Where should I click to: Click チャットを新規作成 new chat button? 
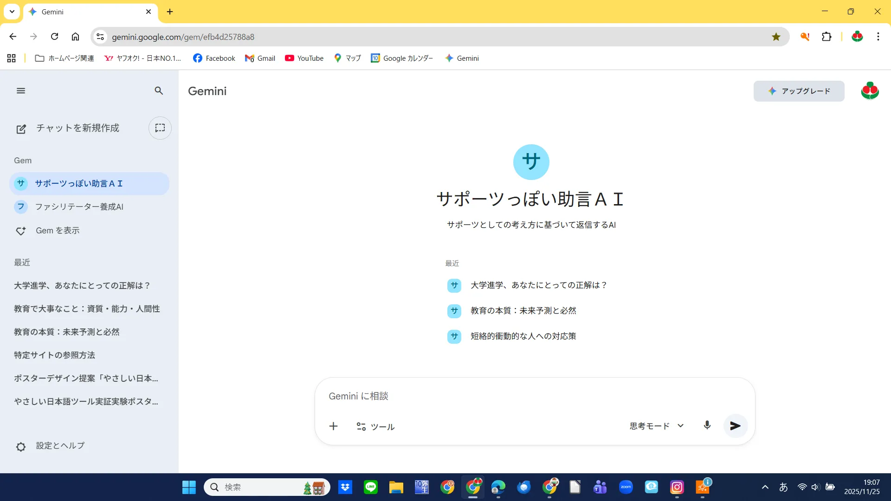(77, 128)
